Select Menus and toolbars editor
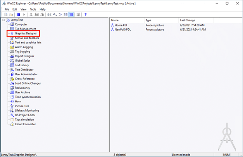243x157 pixels. 27,38
